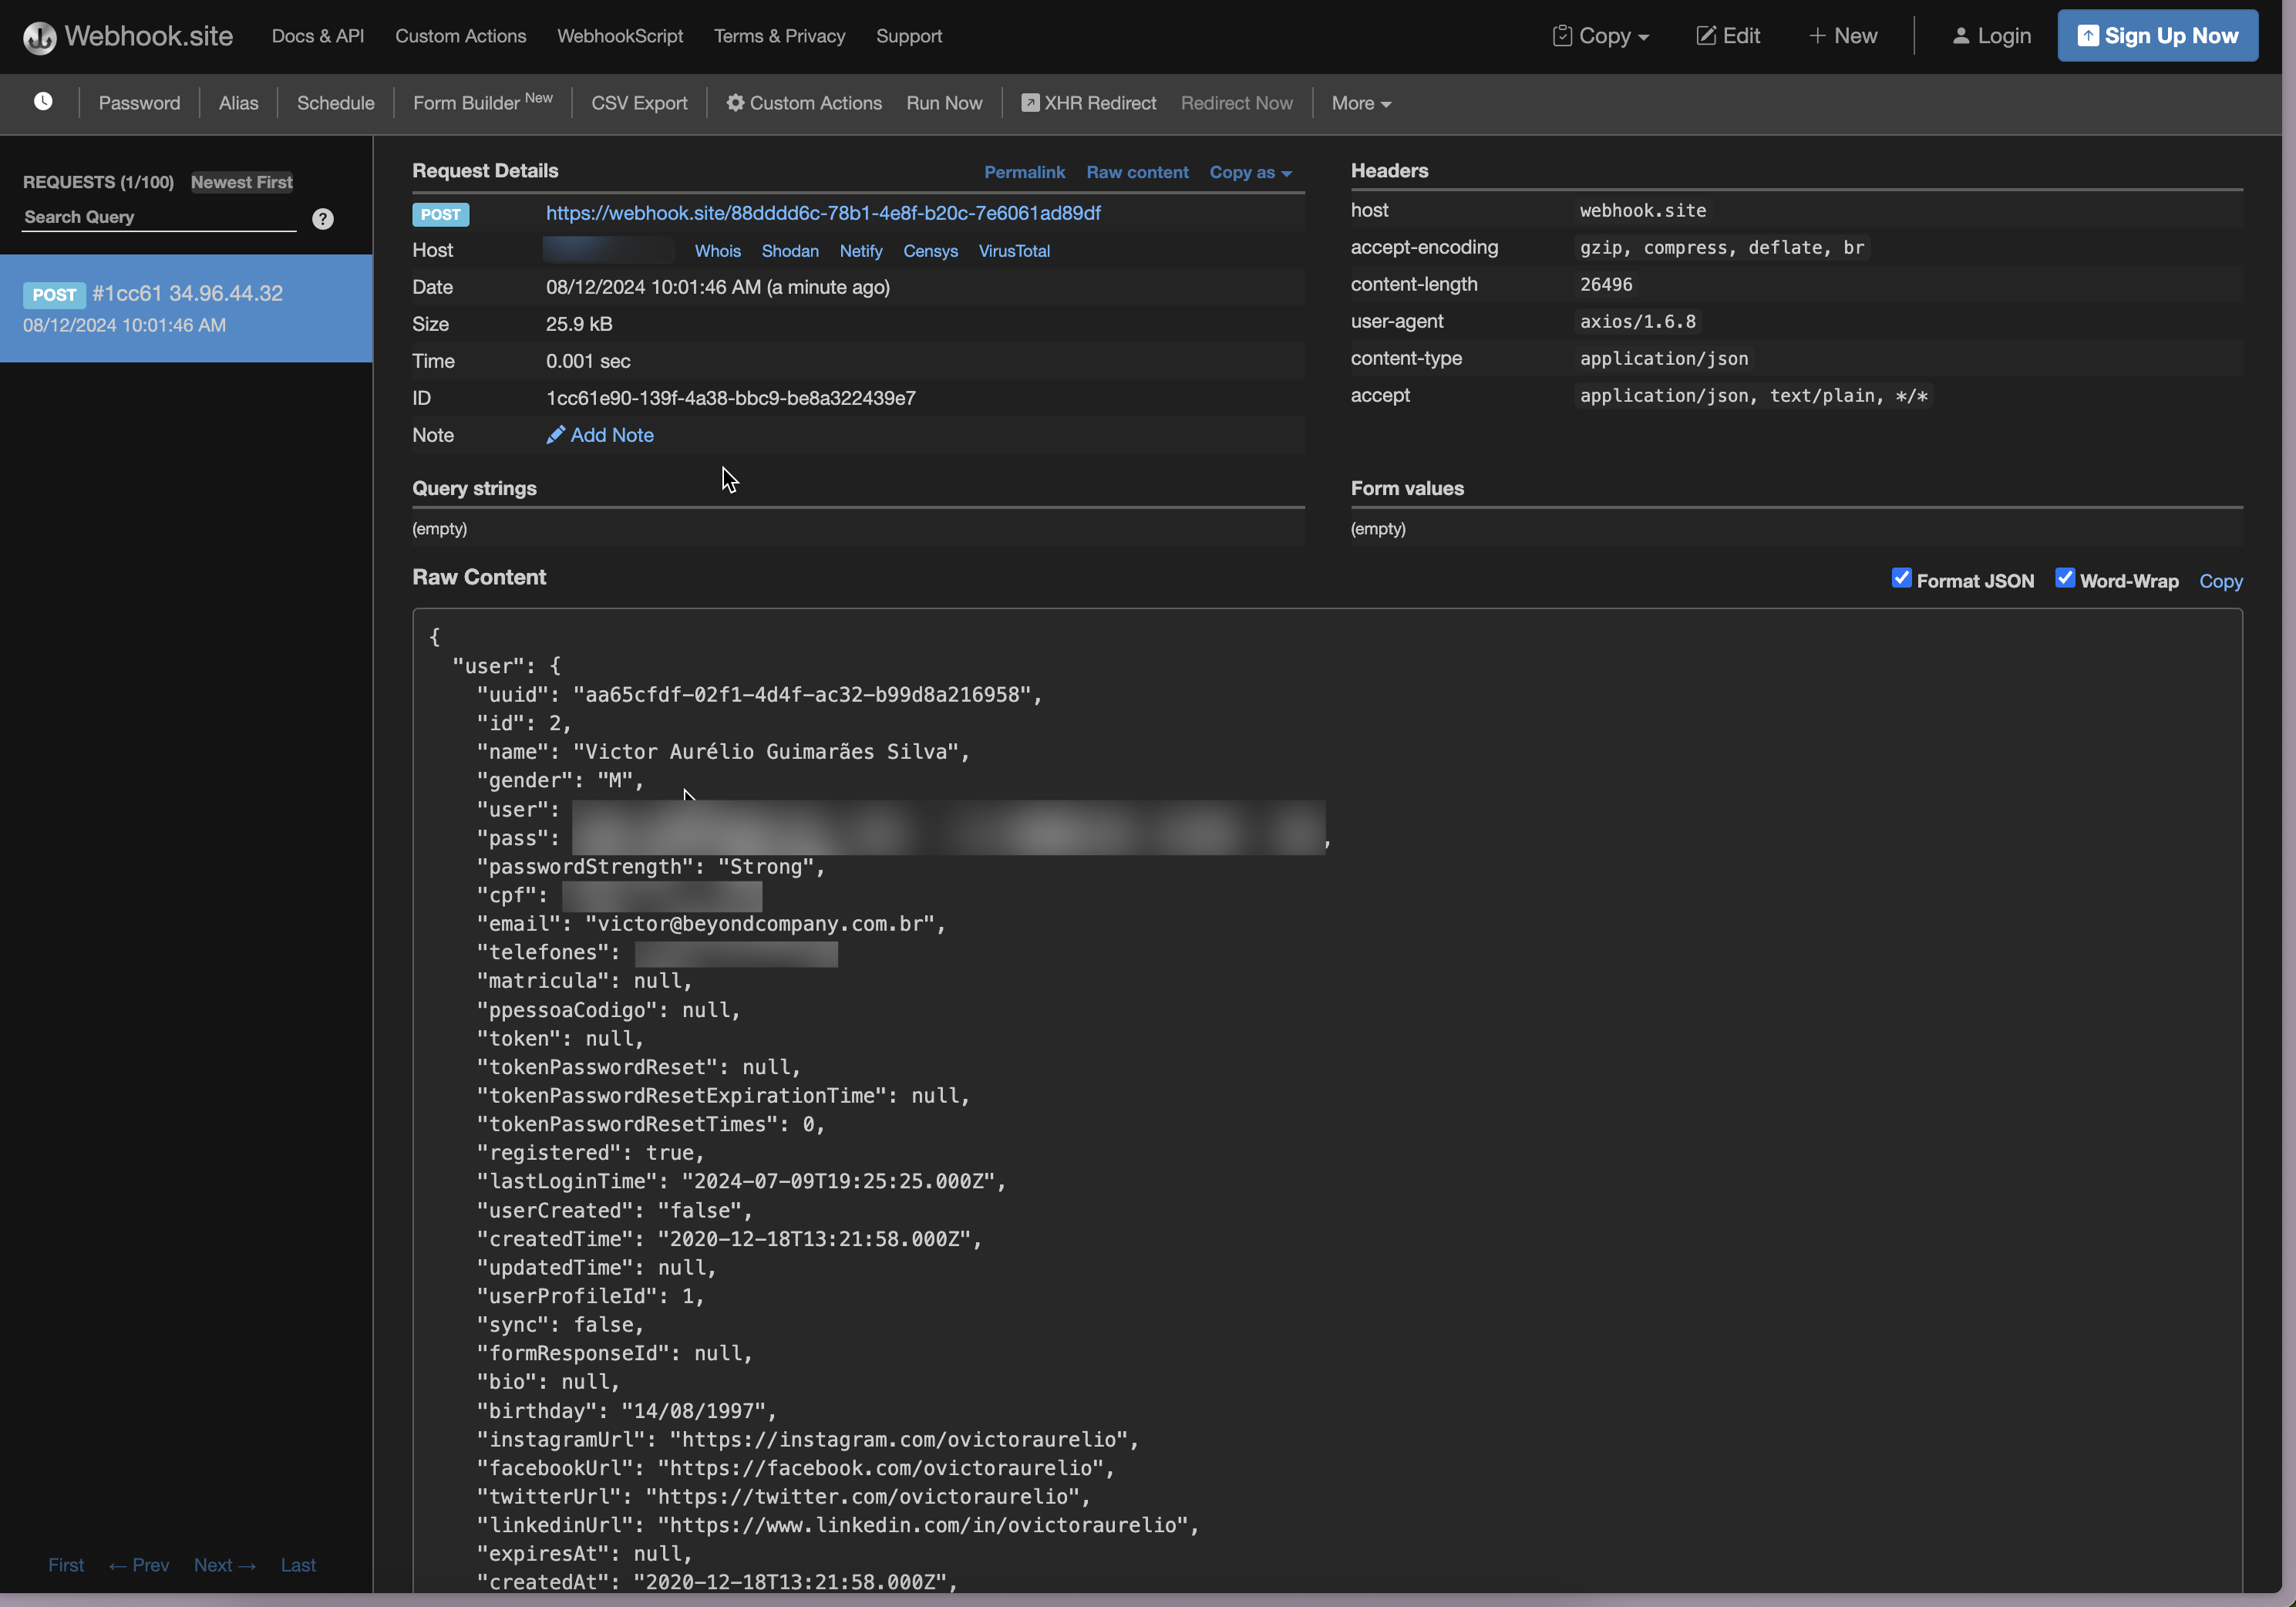This screenshot has width=2296, height=1607.
Task: Click the webhook.site request URL link
Action: pyautogui.click(x=823, y=213)
